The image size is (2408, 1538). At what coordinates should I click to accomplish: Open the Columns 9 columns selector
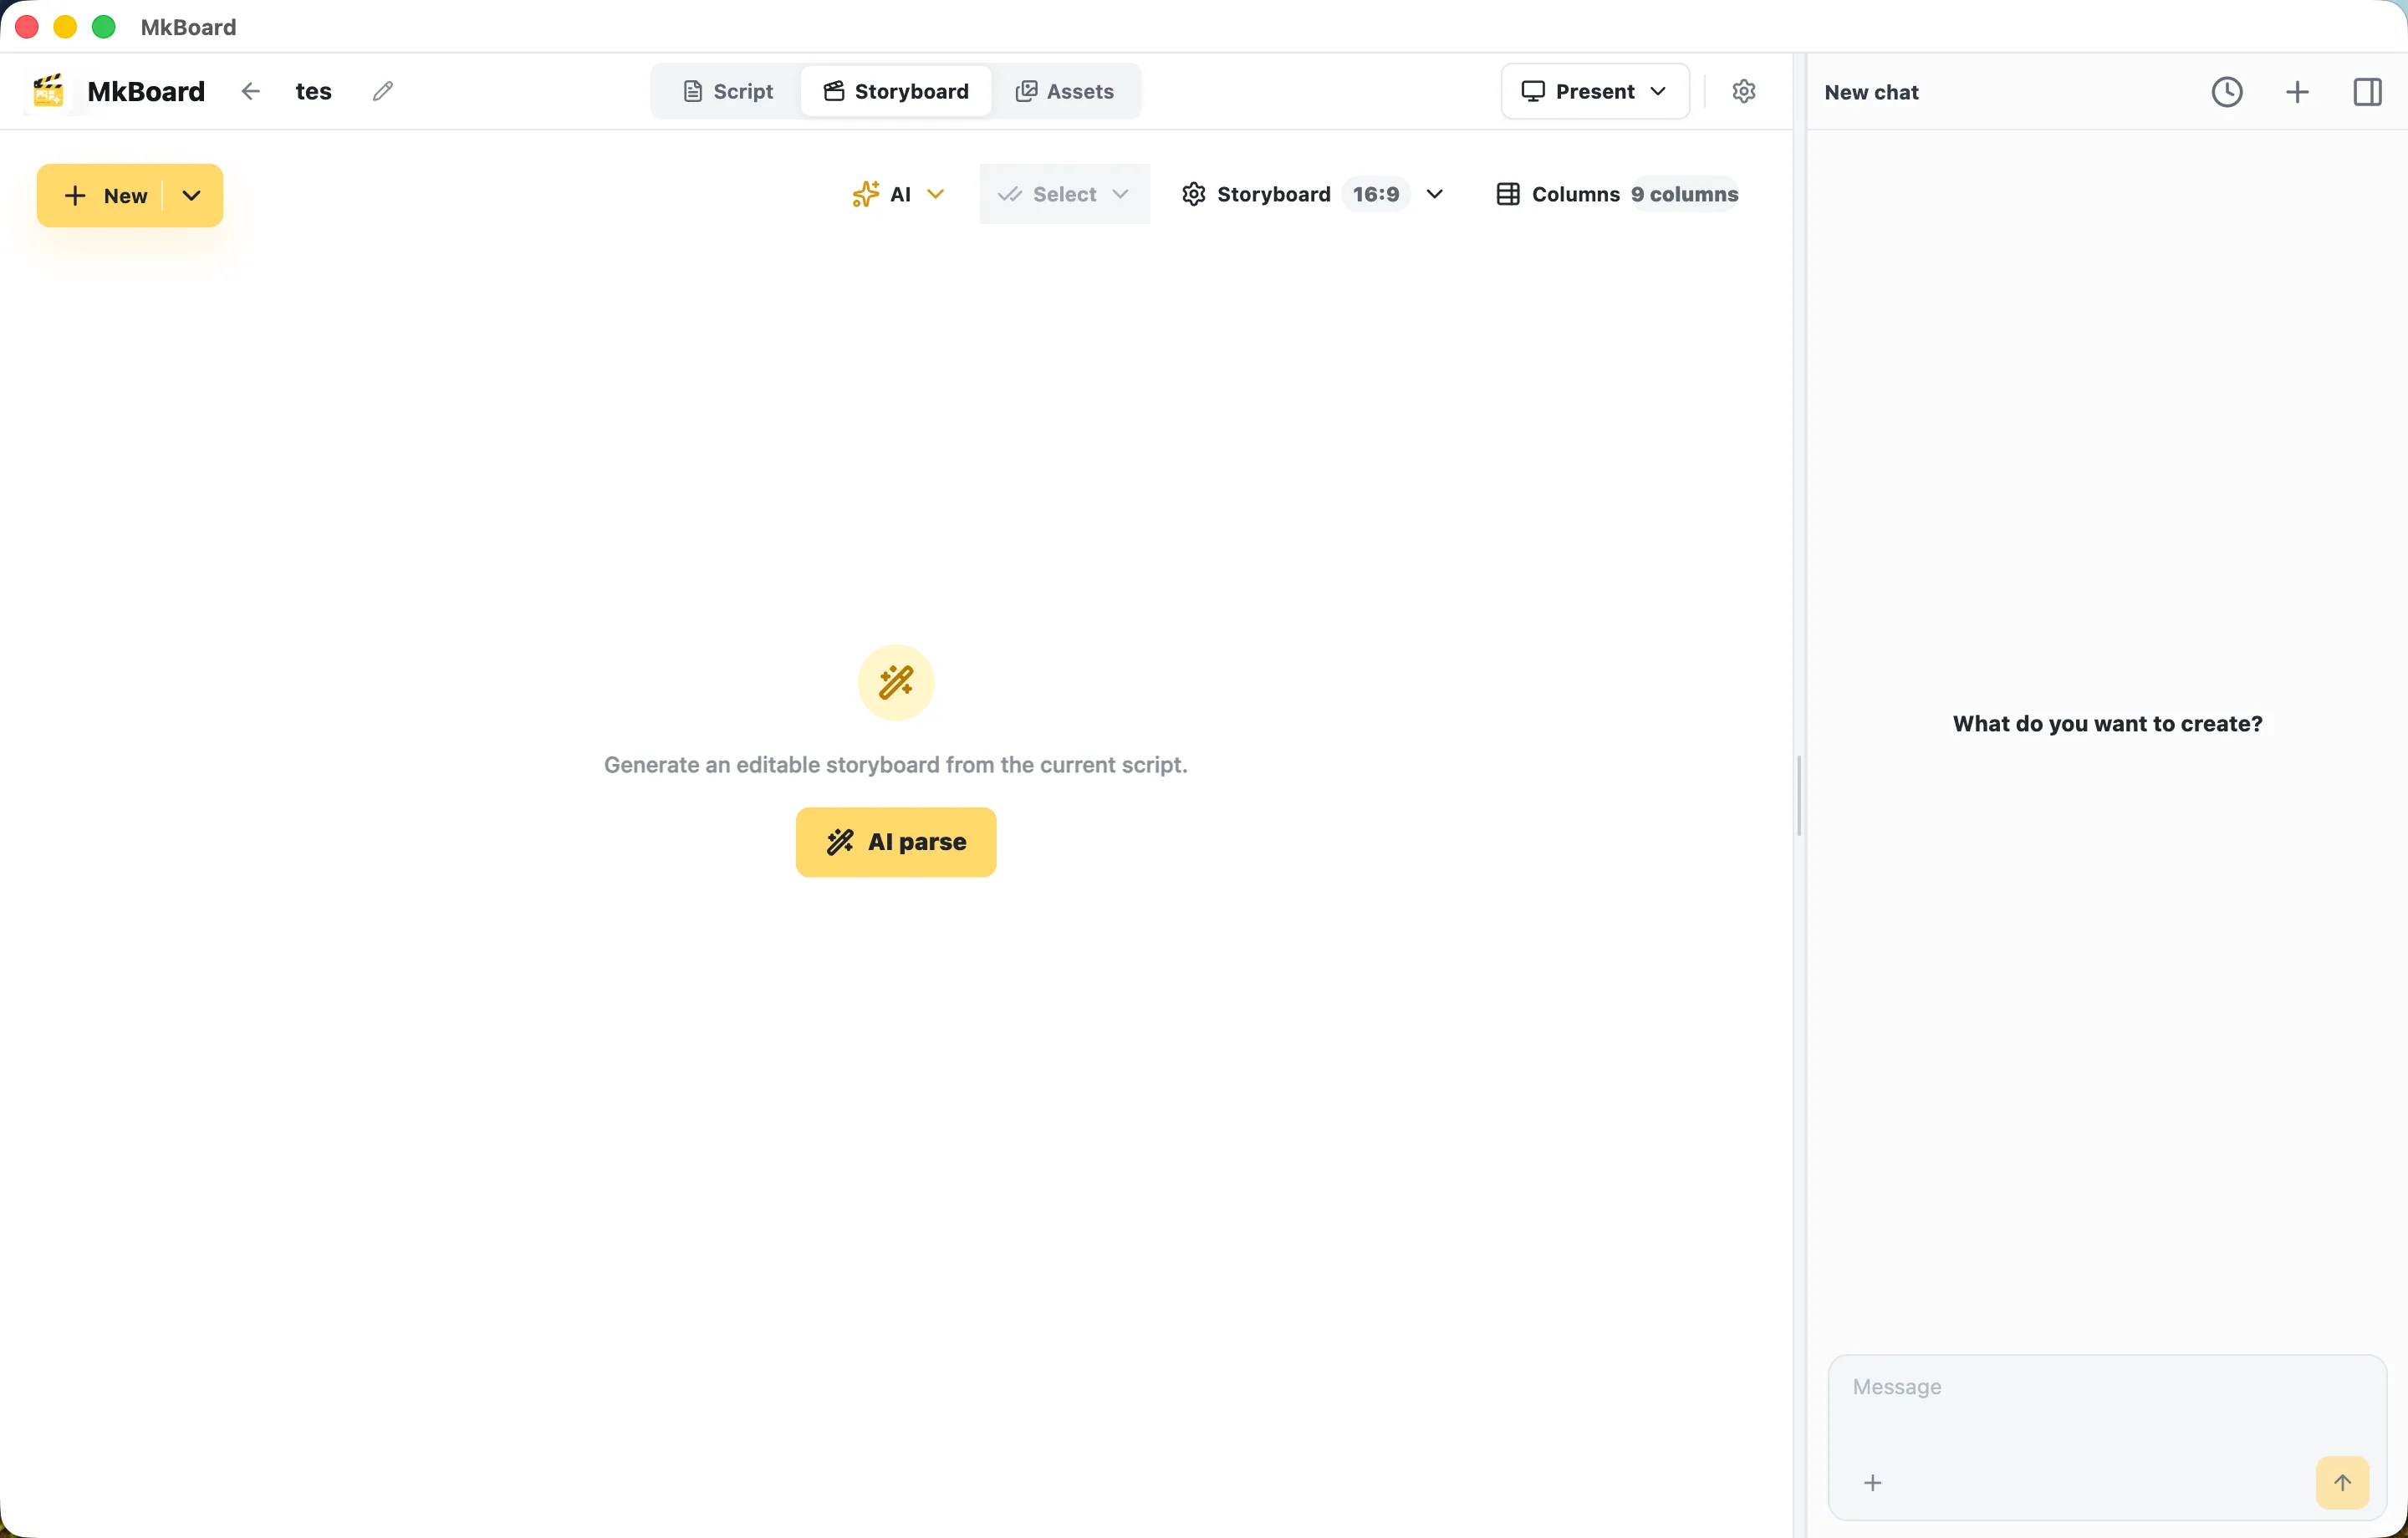[x=1617, y=194]
